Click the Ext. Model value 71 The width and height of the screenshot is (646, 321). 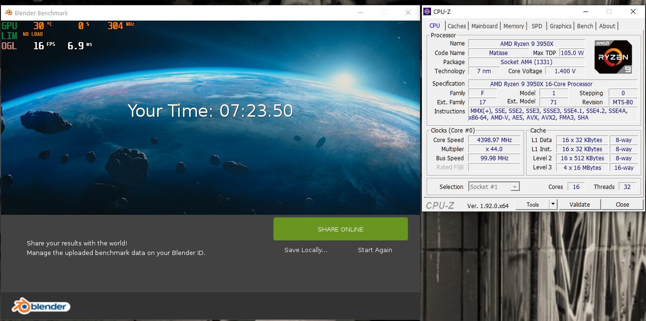point(553,102)
